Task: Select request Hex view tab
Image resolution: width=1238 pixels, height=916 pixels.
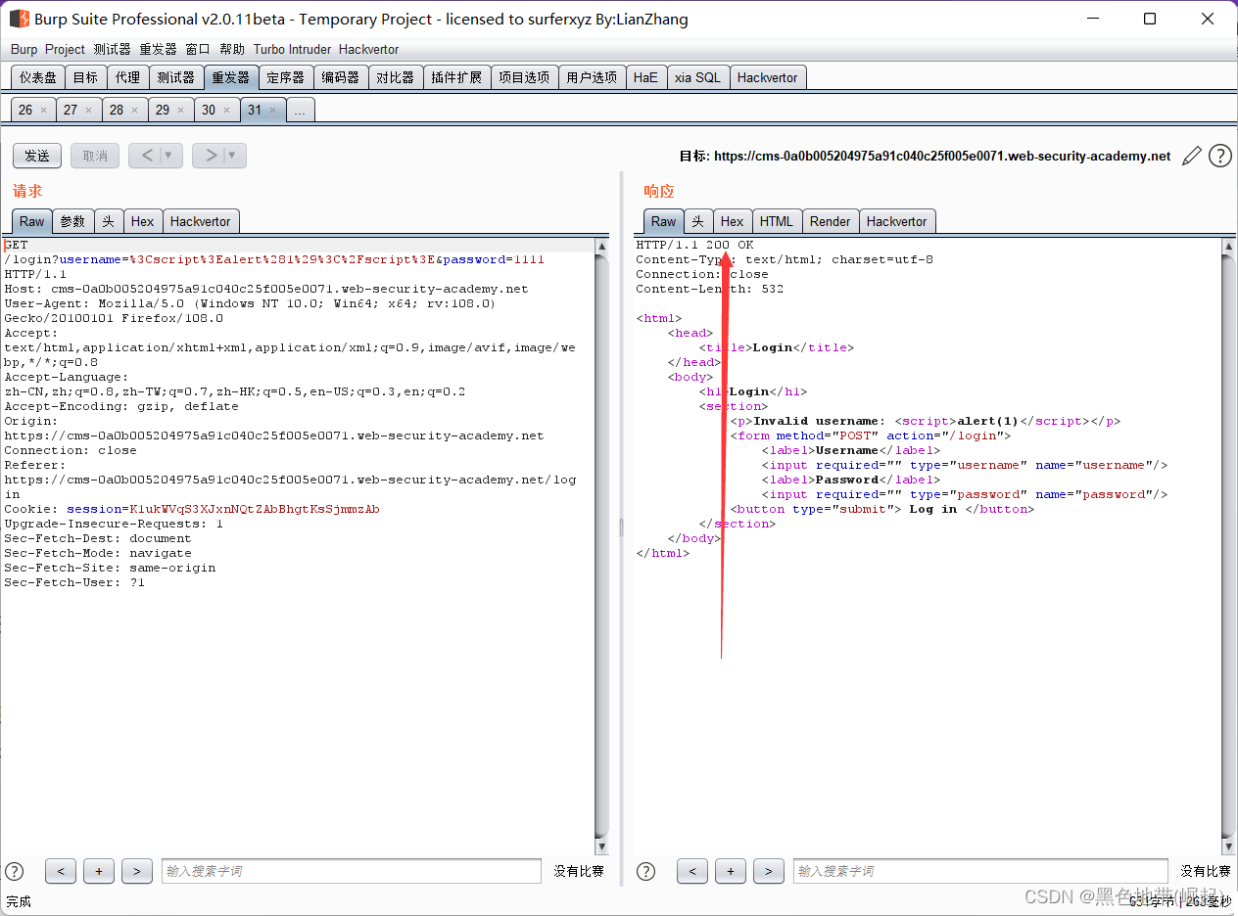Action: (142, 221)
